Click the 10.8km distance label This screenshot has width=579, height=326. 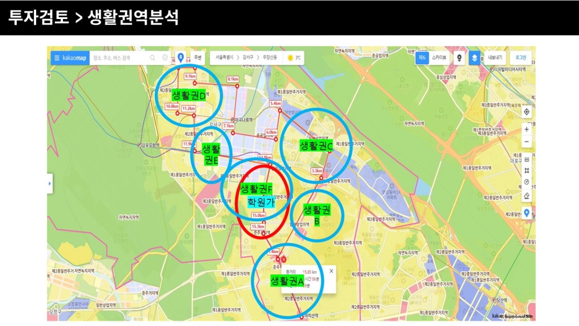[x=172, y=106]
